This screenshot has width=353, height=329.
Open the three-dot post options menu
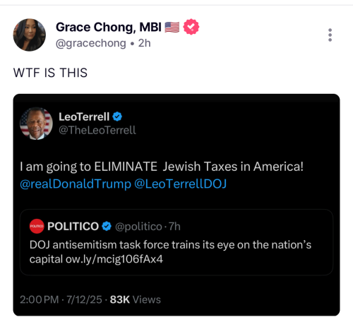[330, 35]
